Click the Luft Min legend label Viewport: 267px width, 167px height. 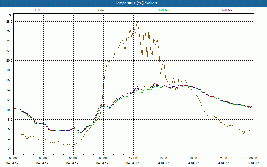tap(164, 10)
